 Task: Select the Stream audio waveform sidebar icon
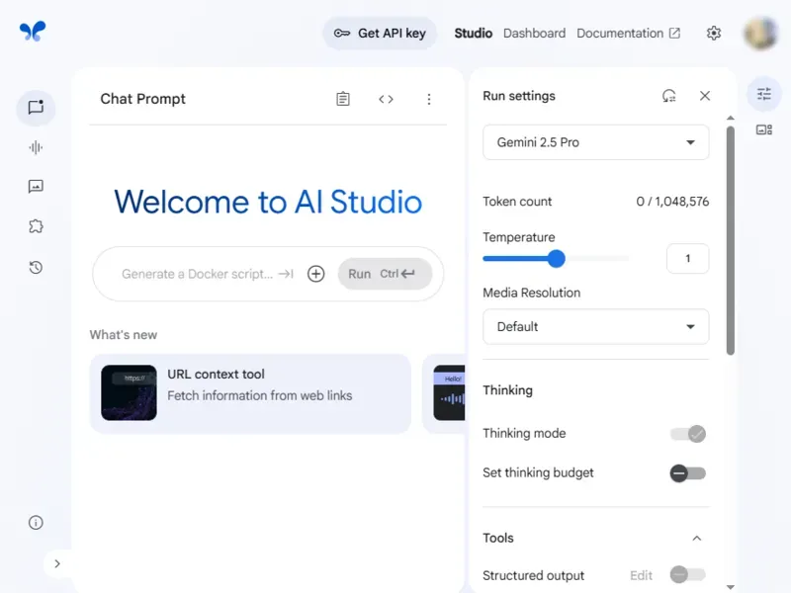click(36, 147)
